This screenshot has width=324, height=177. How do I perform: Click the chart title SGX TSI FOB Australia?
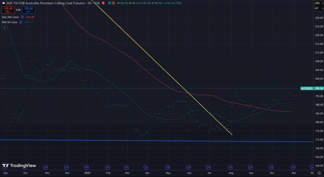[47, 3]
